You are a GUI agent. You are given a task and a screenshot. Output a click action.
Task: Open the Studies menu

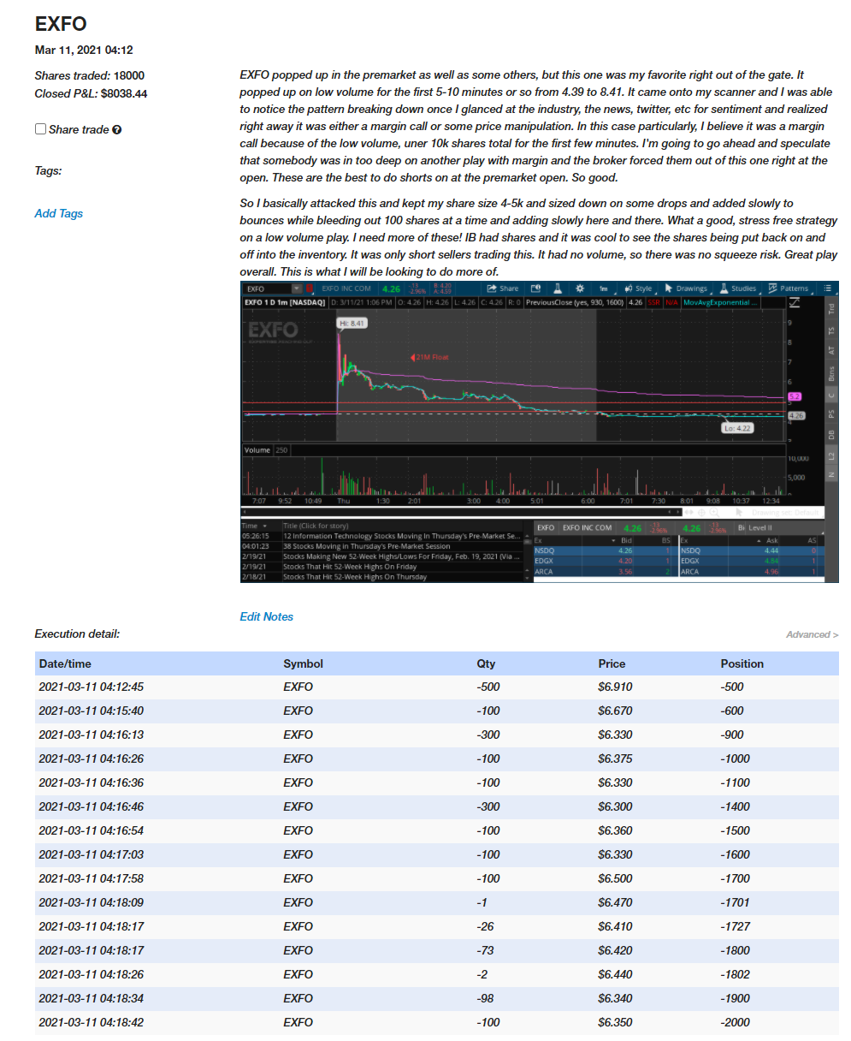(x=737, y=289)
